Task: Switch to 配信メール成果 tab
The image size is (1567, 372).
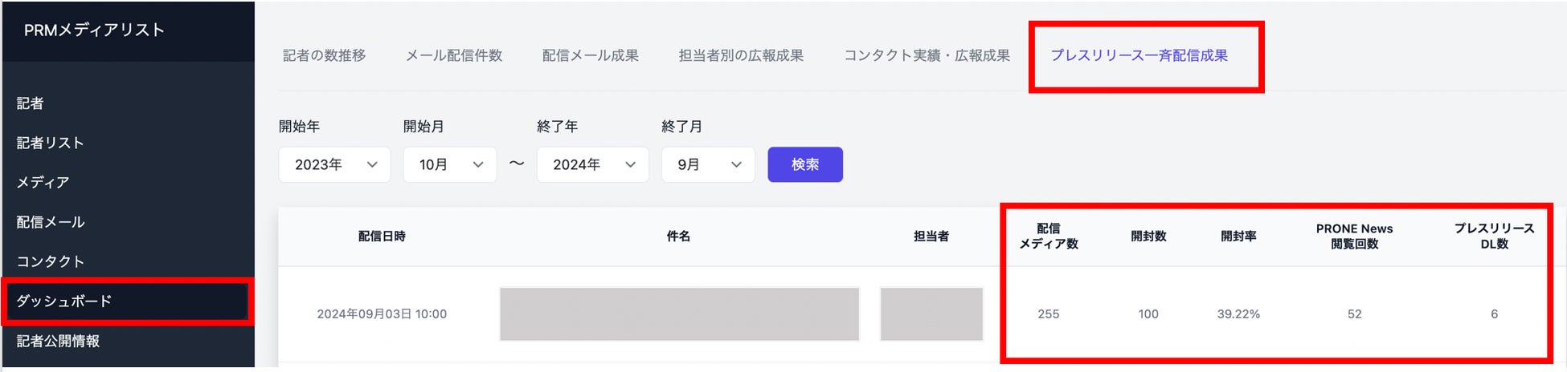Action: 590,55
